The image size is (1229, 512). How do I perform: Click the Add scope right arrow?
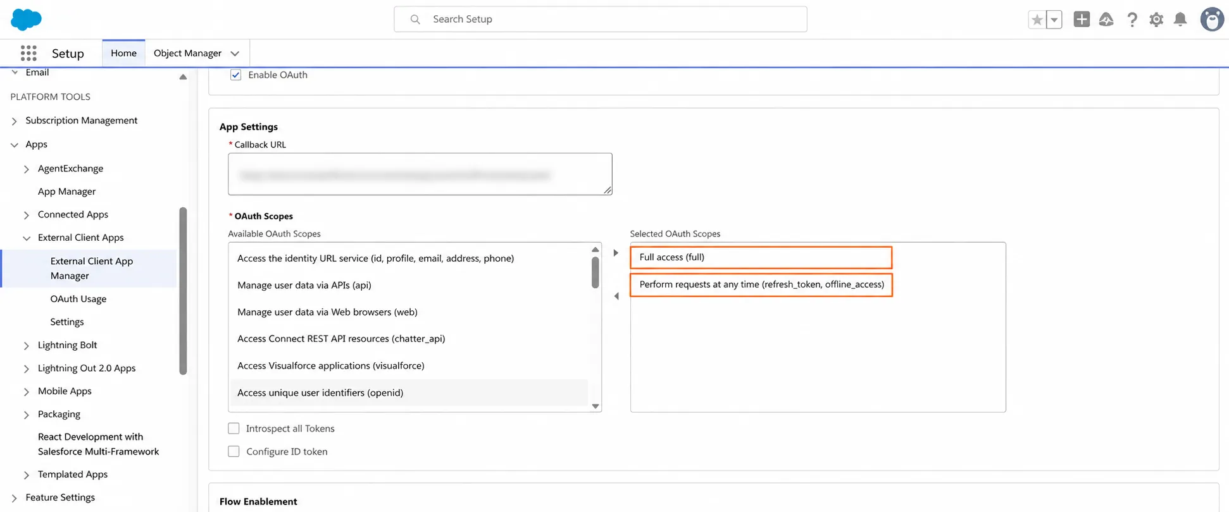[616, 253]
